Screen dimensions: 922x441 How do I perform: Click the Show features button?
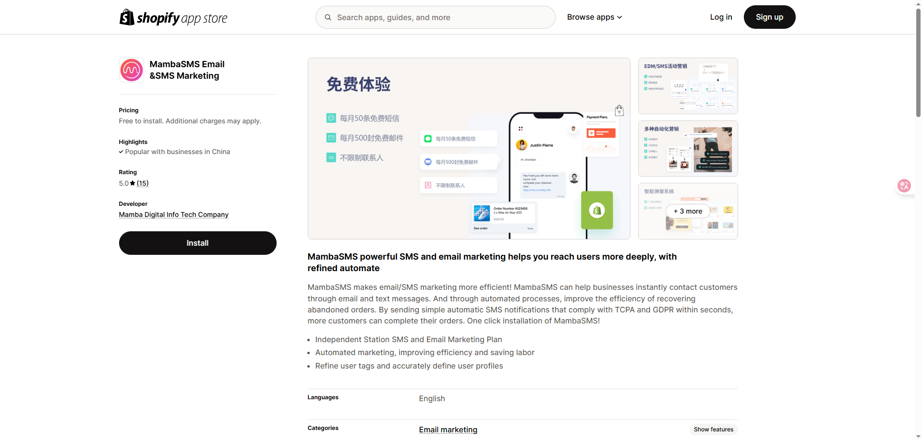[x=713, y=429]
